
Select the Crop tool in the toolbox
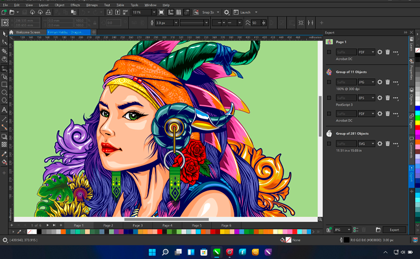[4, 51]
